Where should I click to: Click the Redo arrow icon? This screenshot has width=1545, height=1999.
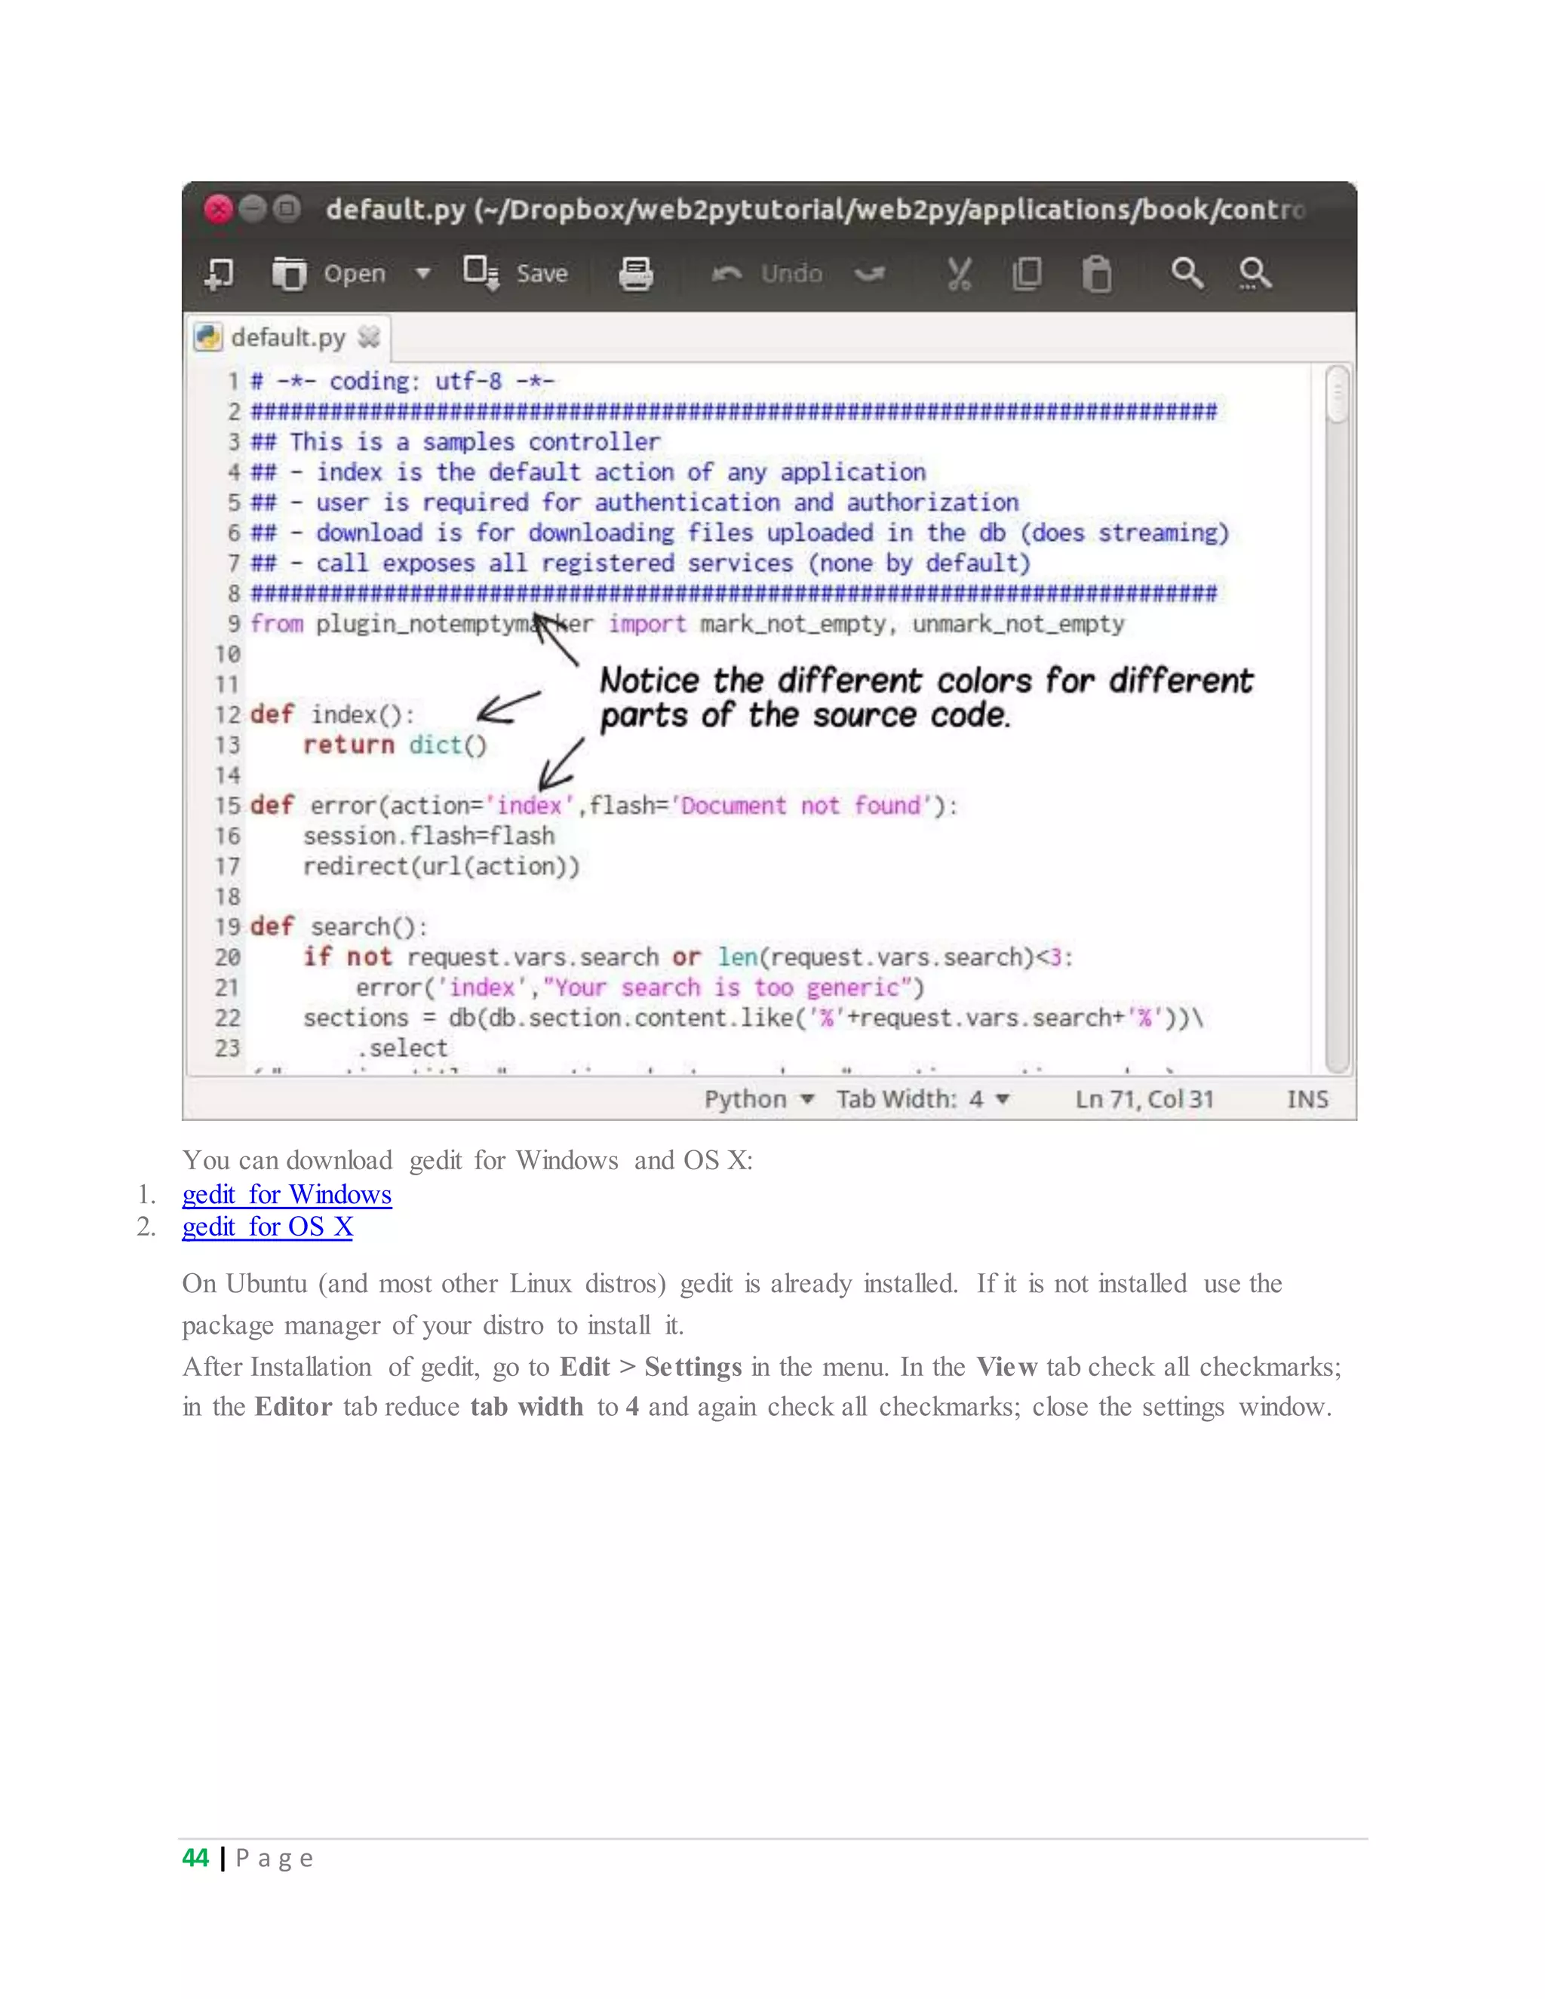[x=870, y=274]
